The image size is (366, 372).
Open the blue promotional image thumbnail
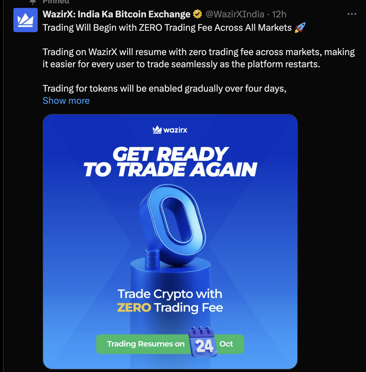170,242
